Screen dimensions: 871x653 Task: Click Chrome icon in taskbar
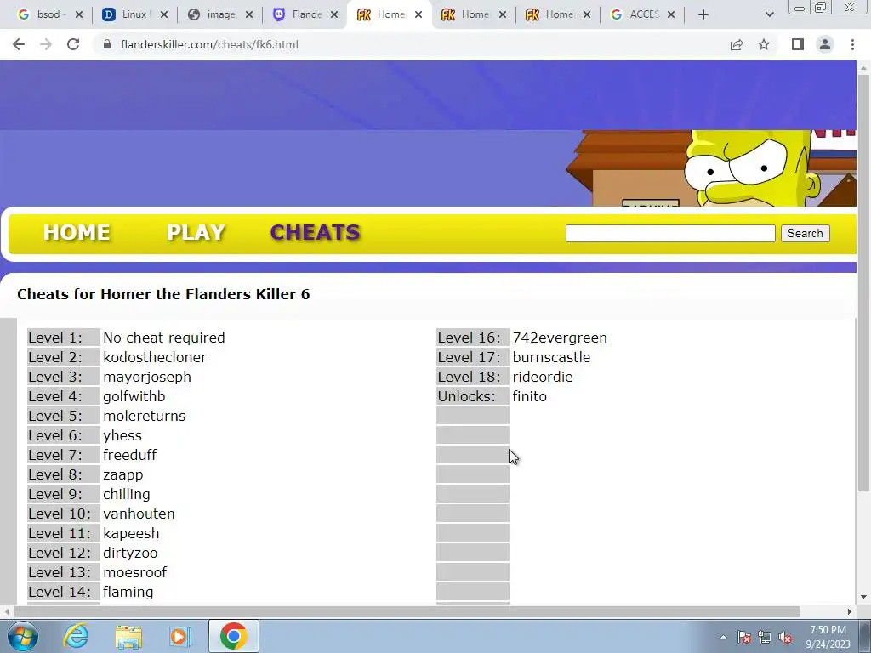[233, 636]
